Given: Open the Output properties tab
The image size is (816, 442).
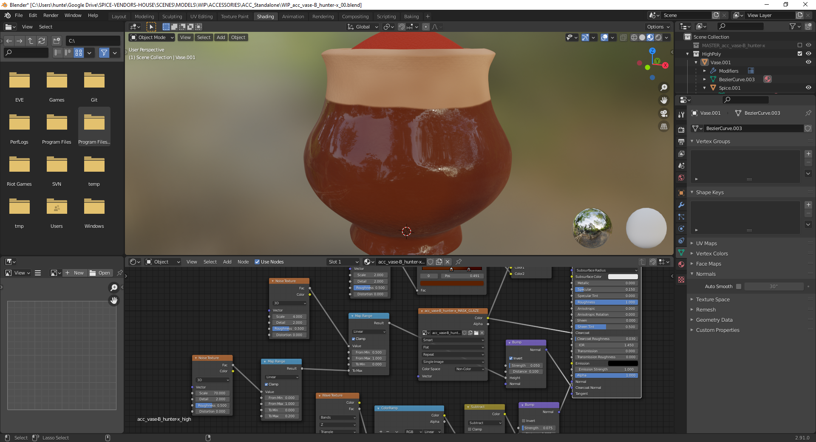Looking at the screenshot, I should click(681, 142).
